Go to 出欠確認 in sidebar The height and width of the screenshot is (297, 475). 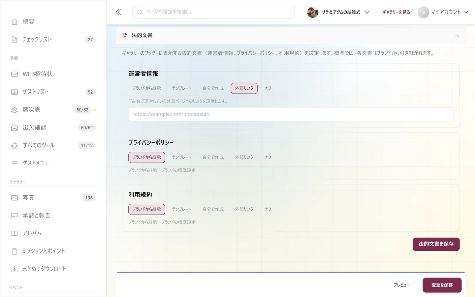[53, 128]
